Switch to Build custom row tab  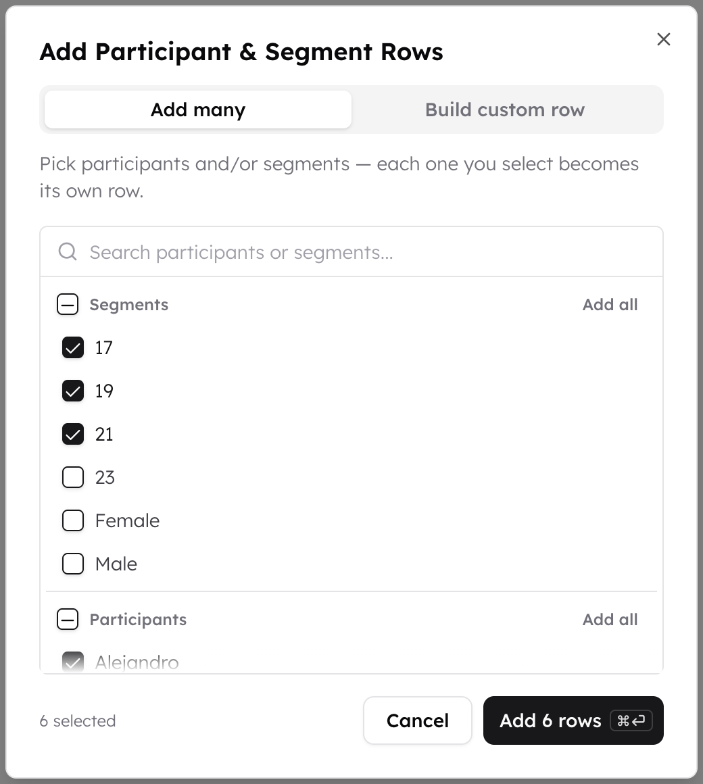[505, 109]
